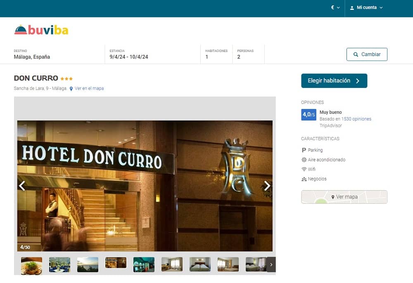The image size is (413, 283).
Task: Select the eighth thumbnail, twin beds room
Action: click(228, 264)
